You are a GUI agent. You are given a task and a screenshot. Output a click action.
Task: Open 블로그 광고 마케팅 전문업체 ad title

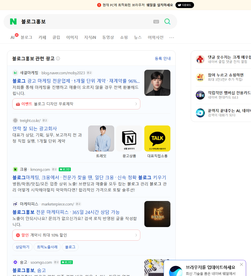pyautogui.click(x=76, y=81)
